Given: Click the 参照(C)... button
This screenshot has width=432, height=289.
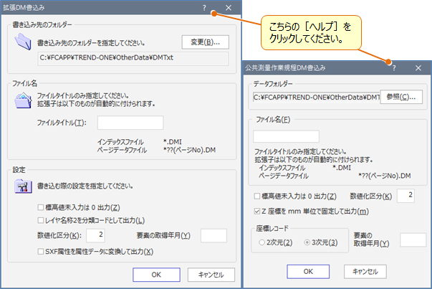Looking at the screenshot, I should click(x=401, y=97).
